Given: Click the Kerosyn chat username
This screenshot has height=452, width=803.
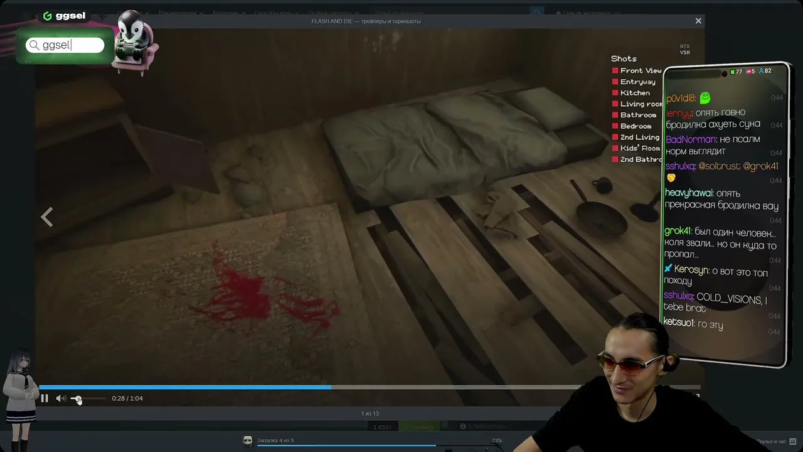Looking at the screenshot, I should [x=691, y=270].
